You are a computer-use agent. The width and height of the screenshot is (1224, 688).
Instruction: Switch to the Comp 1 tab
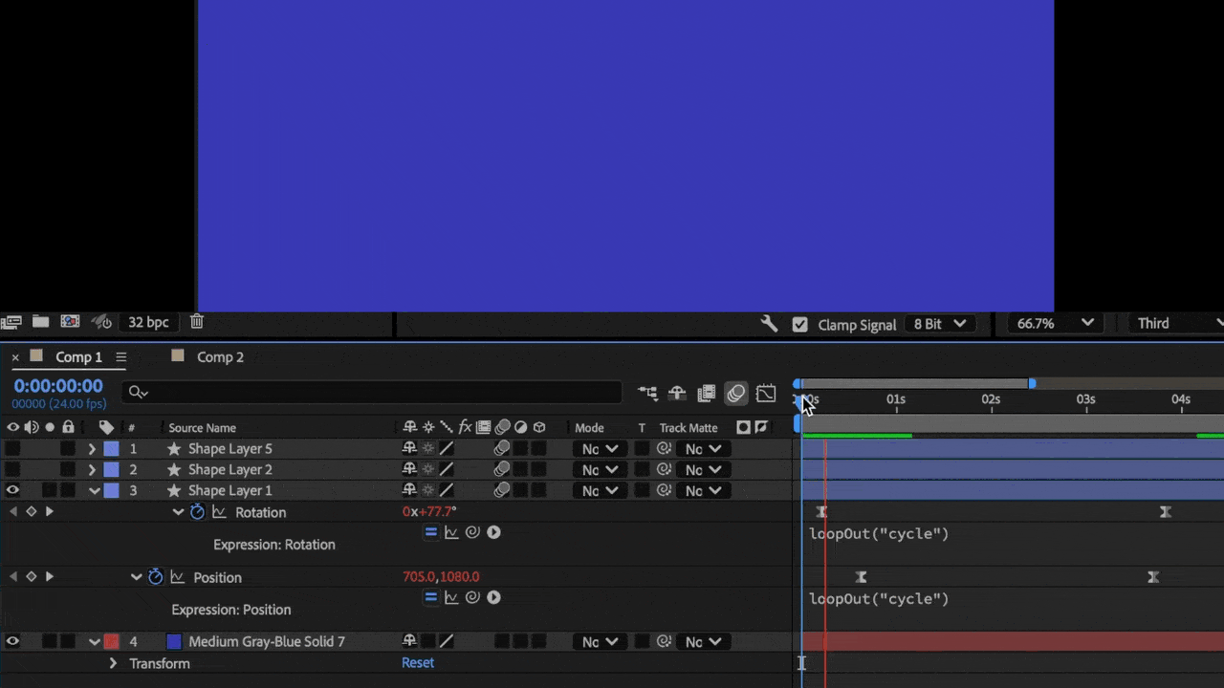[78, 357]
